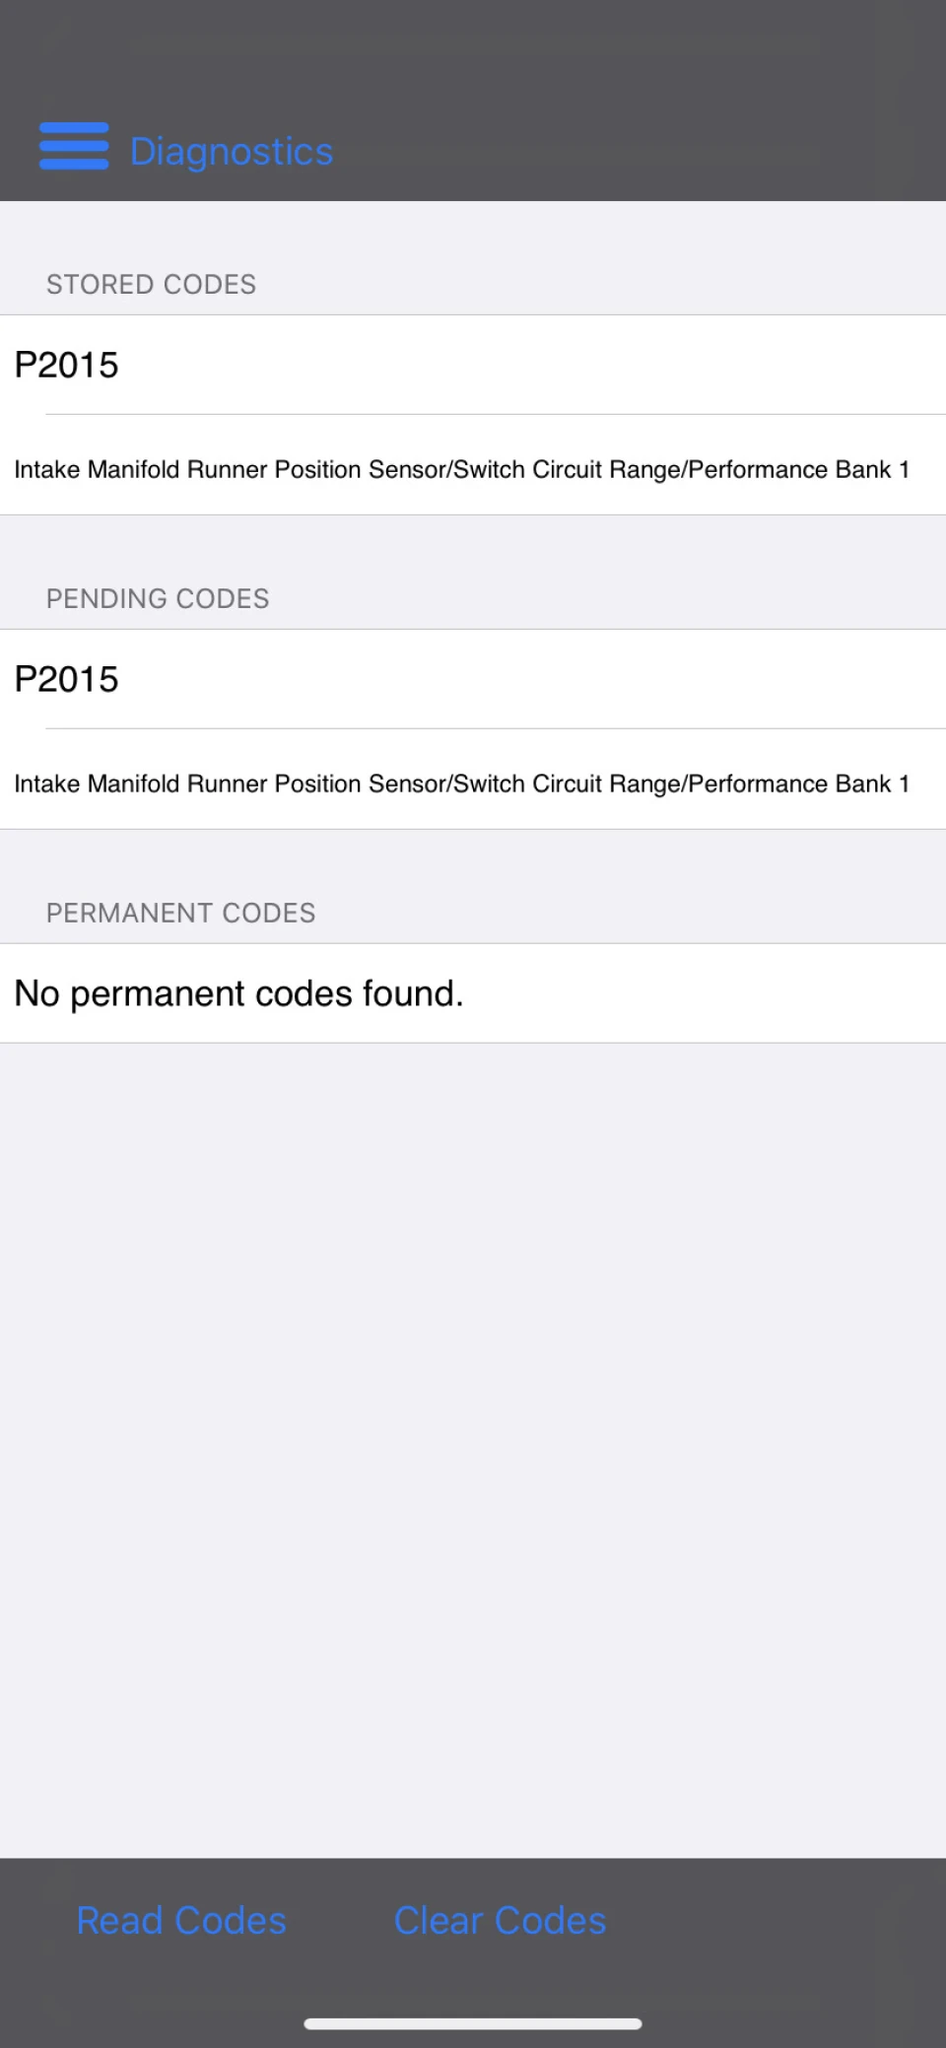
Task: Tap the PERMANENT CODES section header
Action: click(x=180, y=913)
